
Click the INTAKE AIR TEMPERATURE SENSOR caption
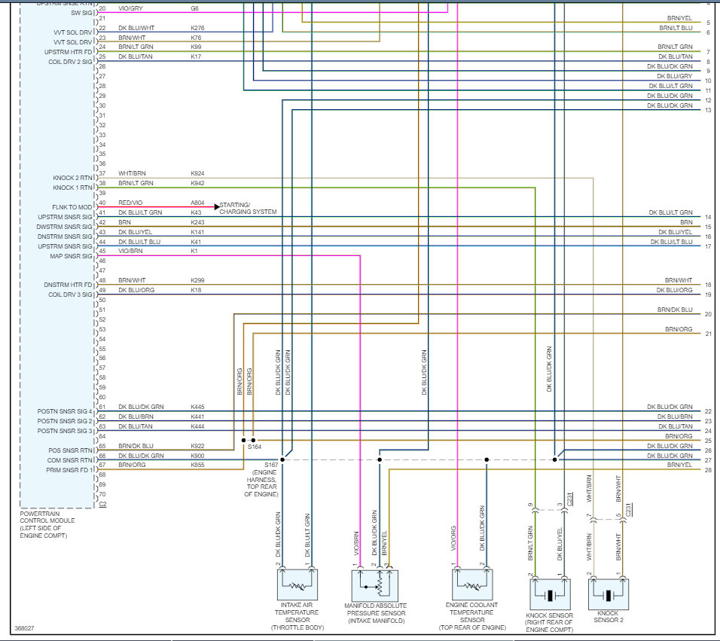[x=297, y=616]
